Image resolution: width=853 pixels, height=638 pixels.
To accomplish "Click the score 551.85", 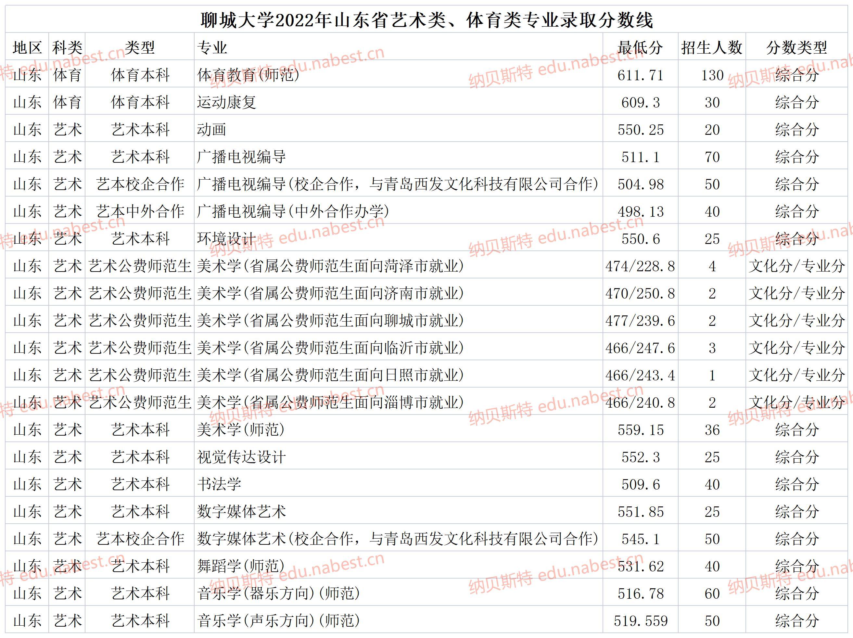I will [x=641, y=512].
